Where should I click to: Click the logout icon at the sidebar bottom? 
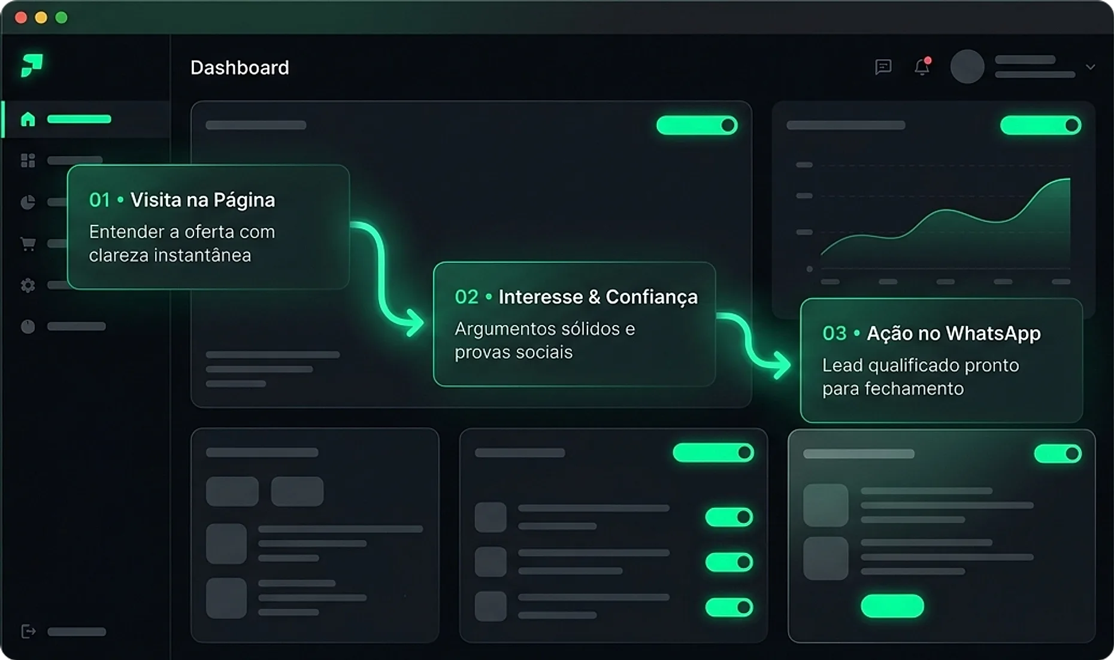[x=28, y=631]
